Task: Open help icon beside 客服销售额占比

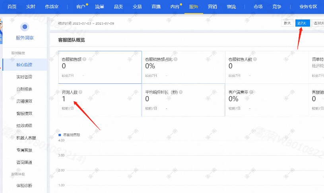Action: [175, 59]
